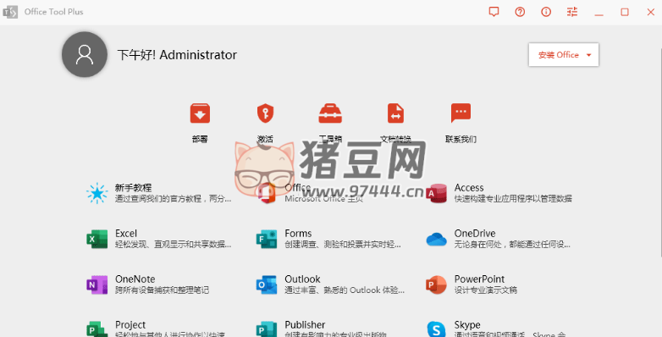Screen dimensions: 662x337
Task: Click the 联系我们 label text
Action: pyautogui.click(x=461, y=139)
